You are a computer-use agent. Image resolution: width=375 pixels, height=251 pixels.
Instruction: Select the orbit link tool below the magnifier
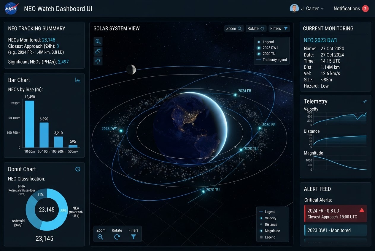(98, 51)
